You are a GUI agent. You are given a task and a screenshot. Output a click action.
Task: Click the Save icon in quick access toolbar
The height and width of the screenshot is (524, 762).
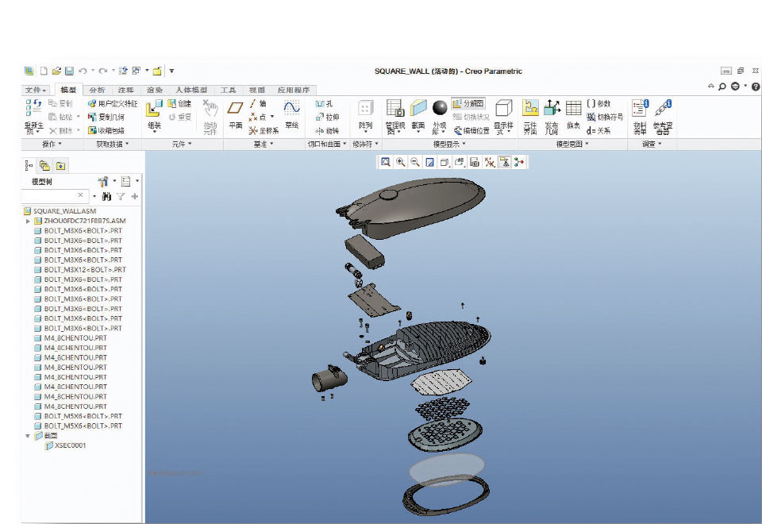tap(69, 71)
